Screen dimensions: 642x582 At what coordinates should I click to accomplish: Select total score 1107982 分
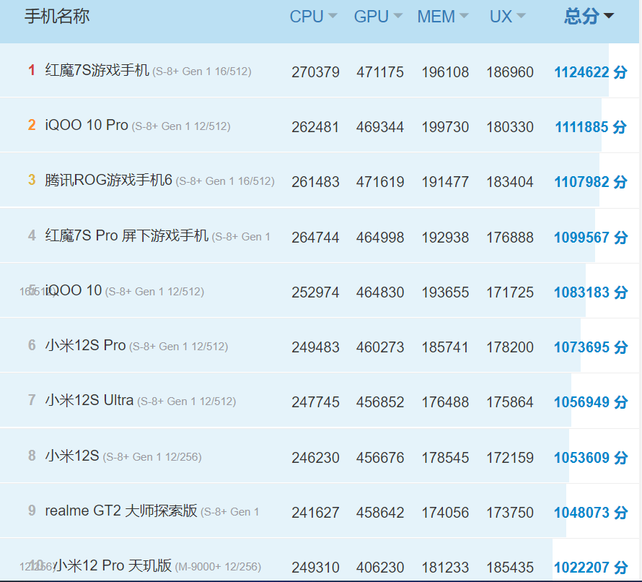click(x=590, y=182)
